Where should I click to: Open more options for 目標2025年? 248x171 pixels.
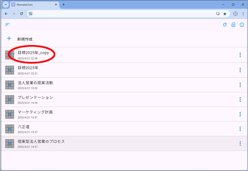[x=240, y=70]
